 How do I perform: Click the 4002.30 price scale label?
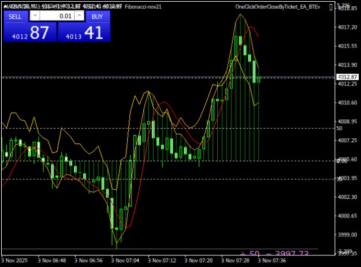tap(347, 197)
